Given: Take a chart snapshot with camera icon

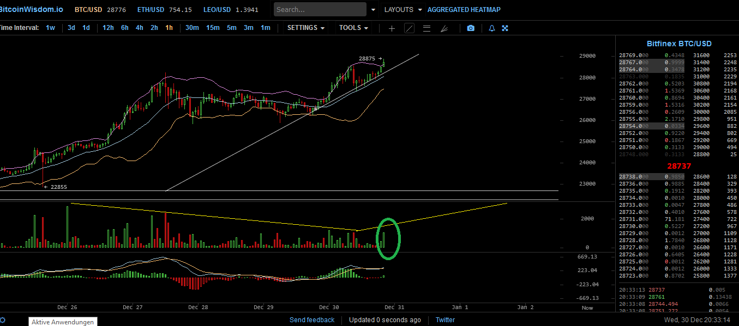Looking at the screenshot, I should 471,28.
